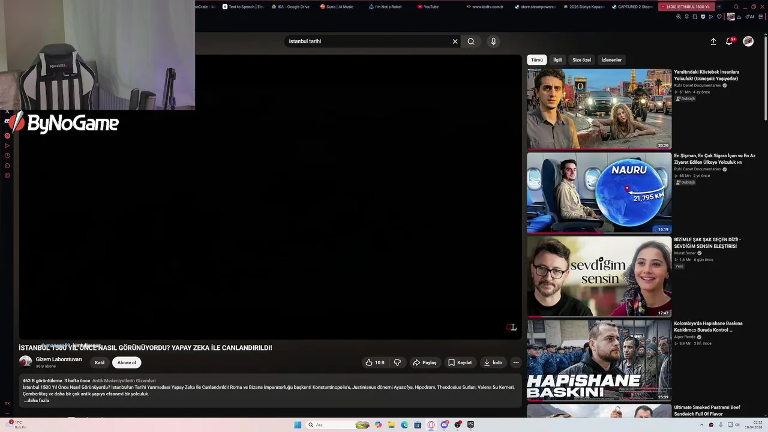
Task: Click the Katıl join button
Action: click(100, 362)
